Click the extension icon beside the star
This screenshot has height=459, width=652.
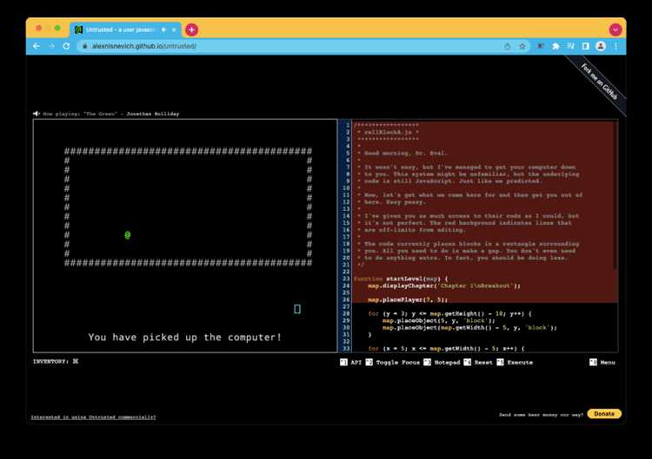point(541,46)
